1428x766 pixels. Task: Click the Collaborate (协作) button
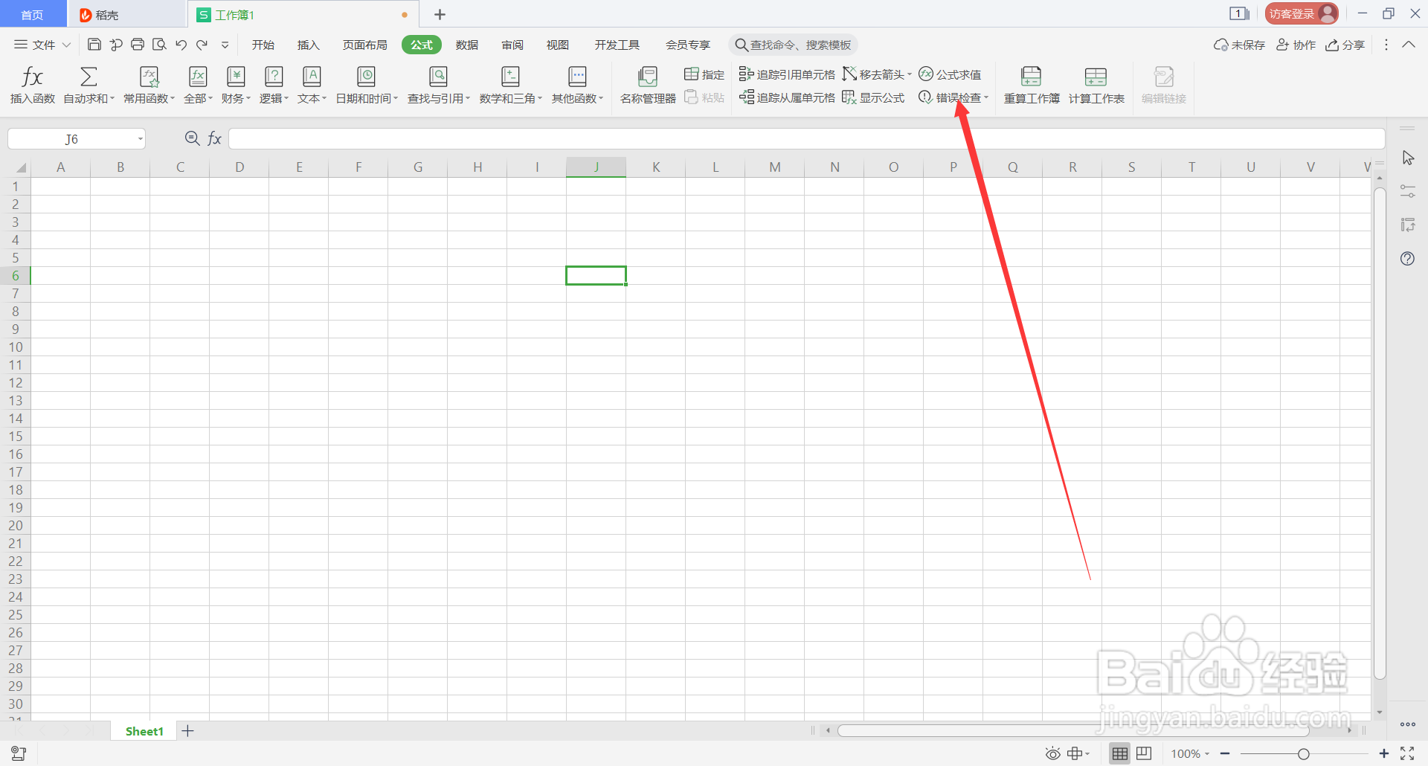click(x=1296, y=45)
